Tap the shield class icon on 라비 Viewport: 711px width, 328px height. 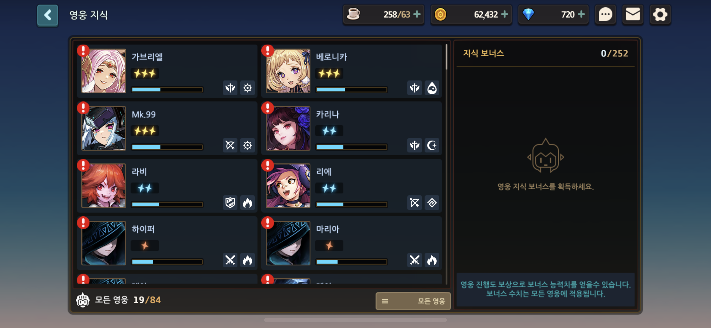tap(230, 203)
